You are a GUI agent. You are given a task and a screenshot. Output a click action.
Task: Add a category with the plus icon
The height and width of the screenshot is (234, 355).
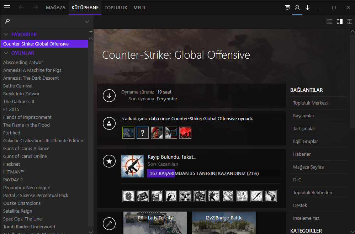[91, 31]
